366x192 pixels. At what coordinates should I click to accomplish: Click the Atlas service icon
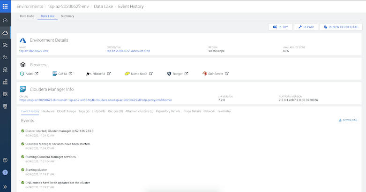pos(22,74)
